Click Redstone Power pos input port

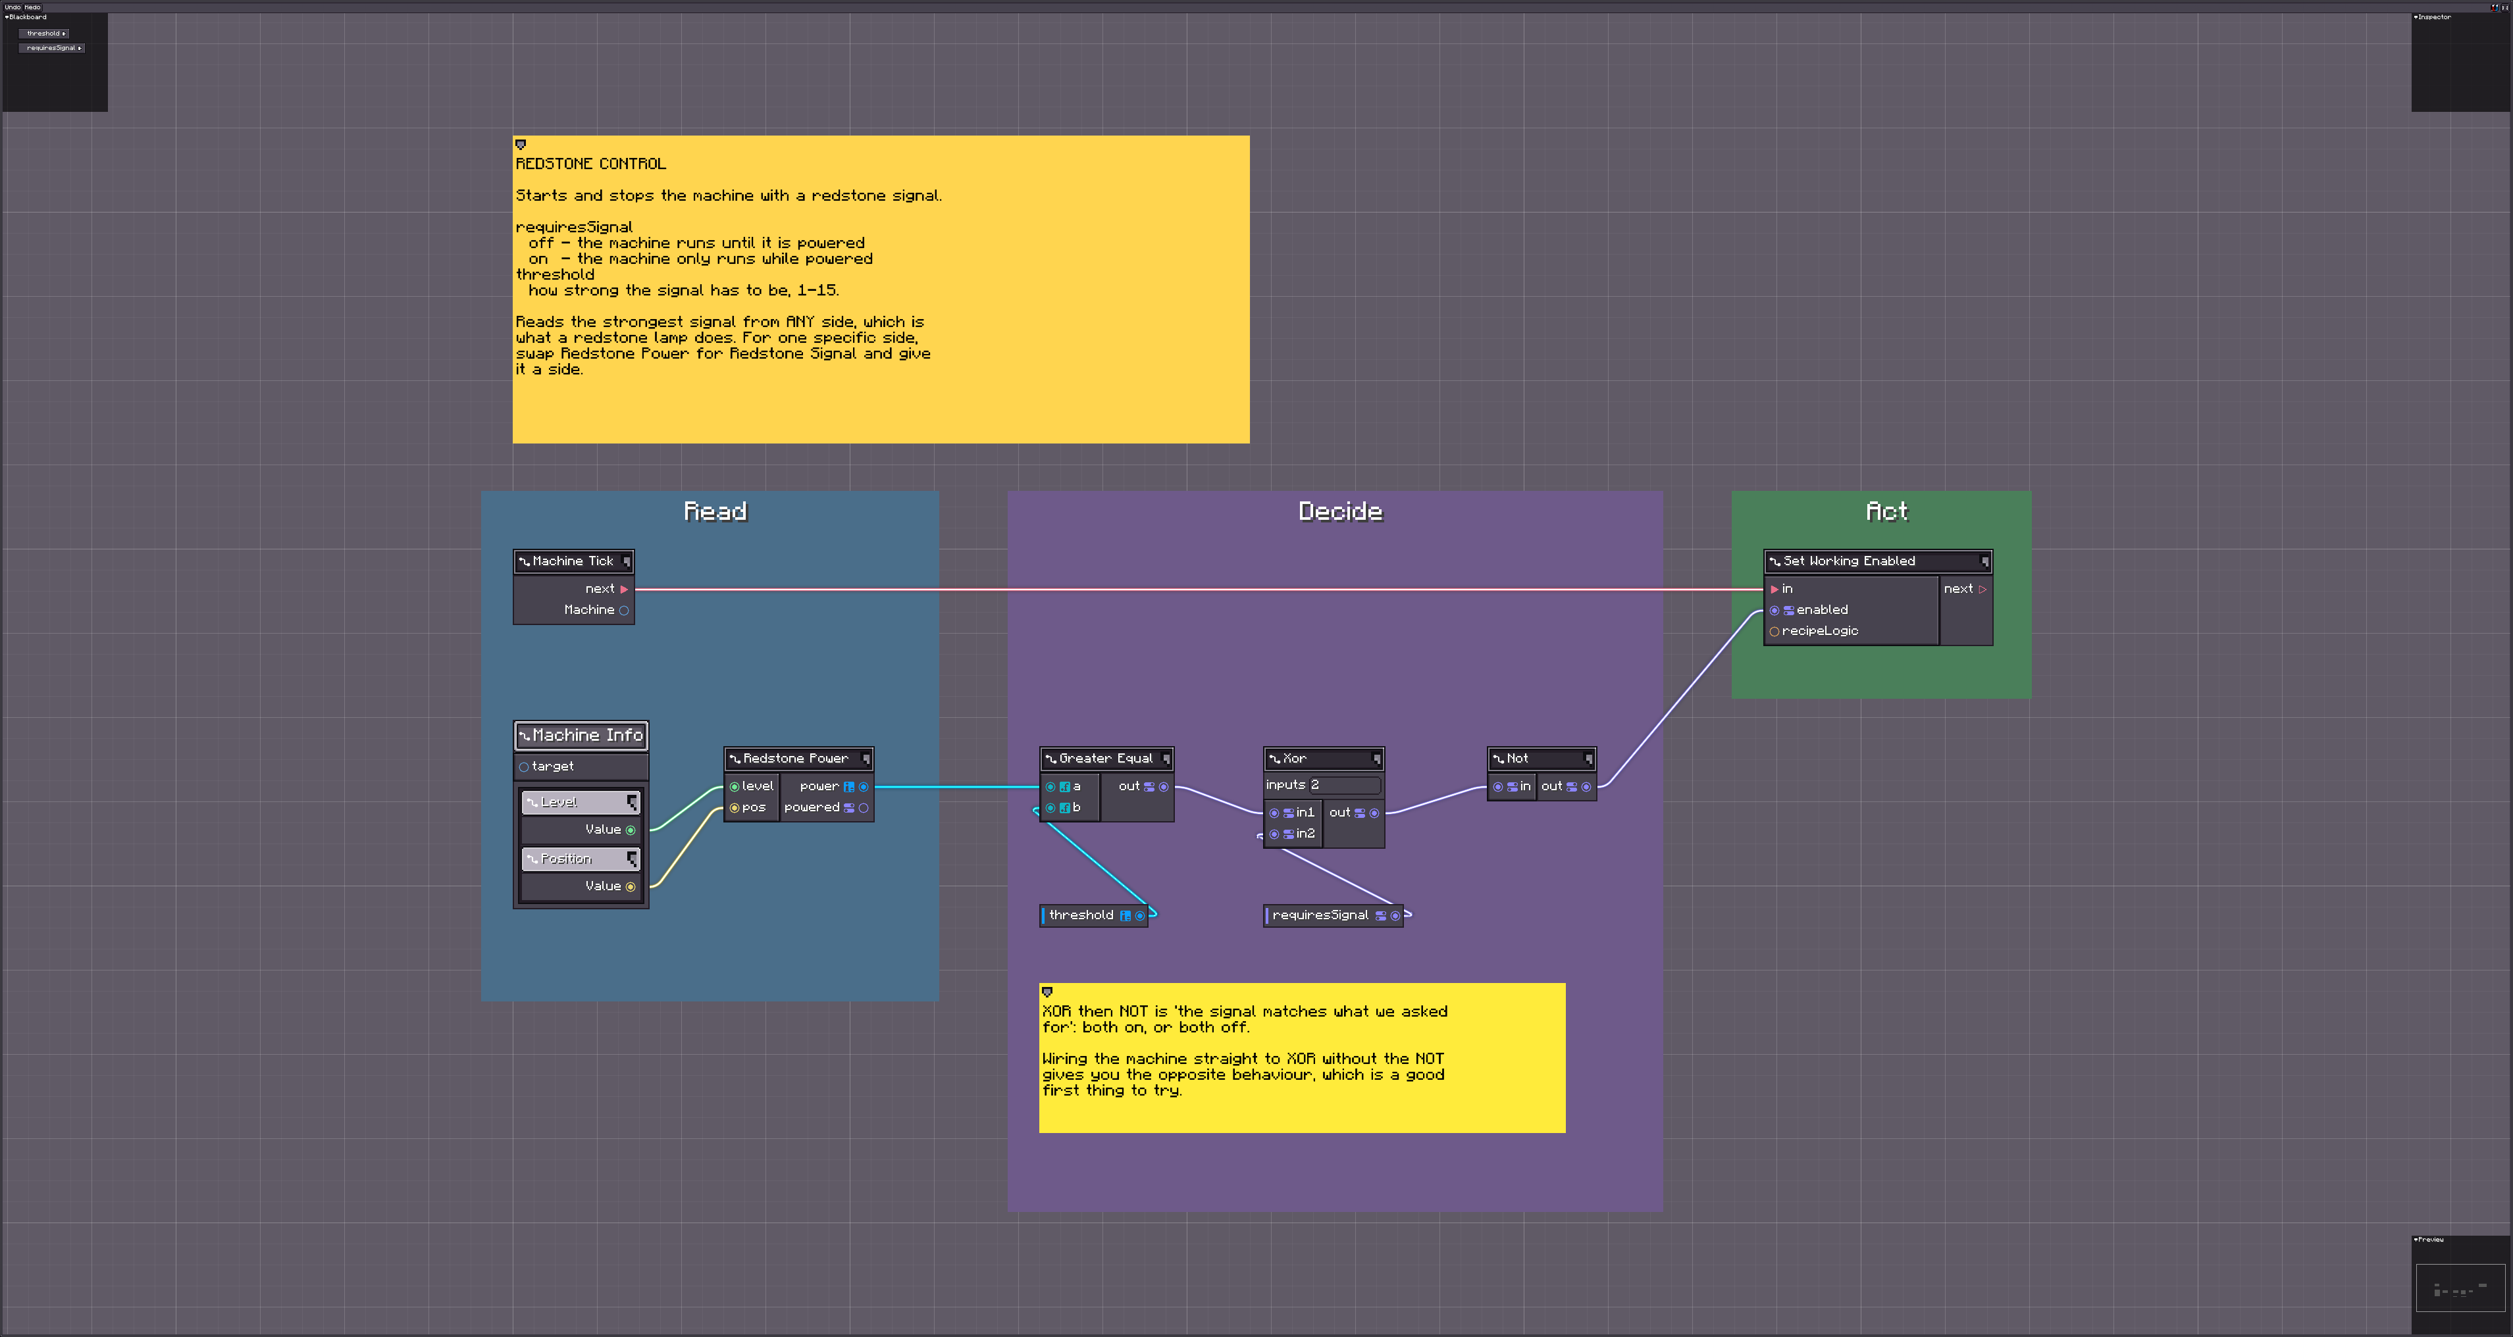[735, 807]
